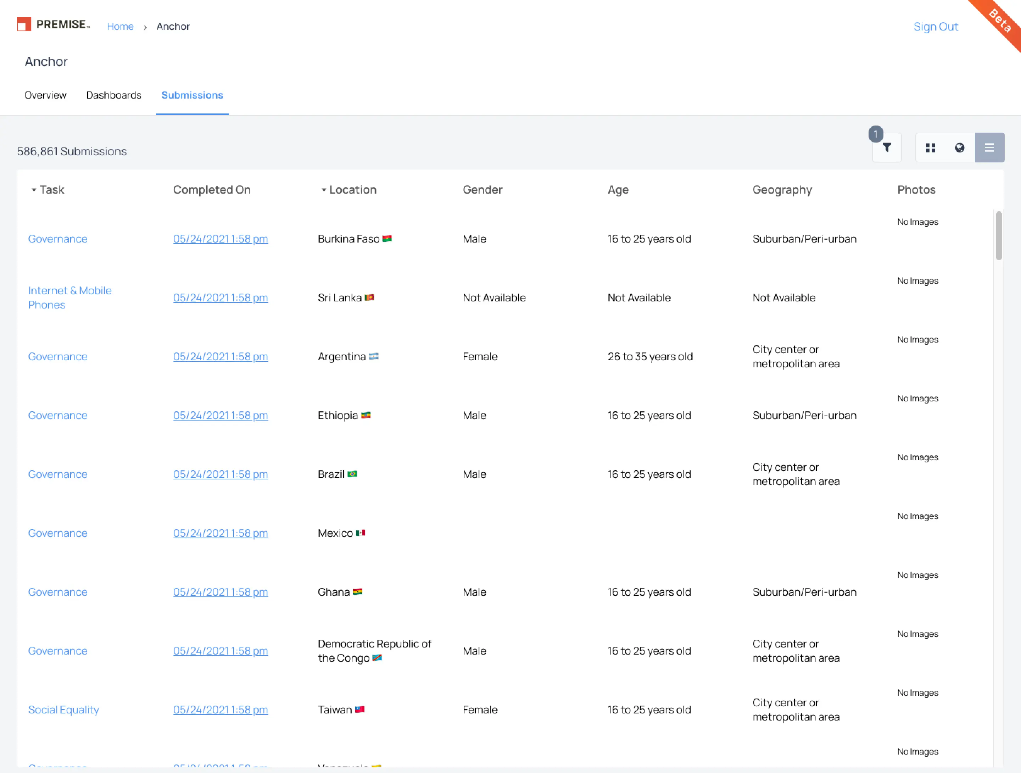Switch to grid view layout

(x=931, y=147)
